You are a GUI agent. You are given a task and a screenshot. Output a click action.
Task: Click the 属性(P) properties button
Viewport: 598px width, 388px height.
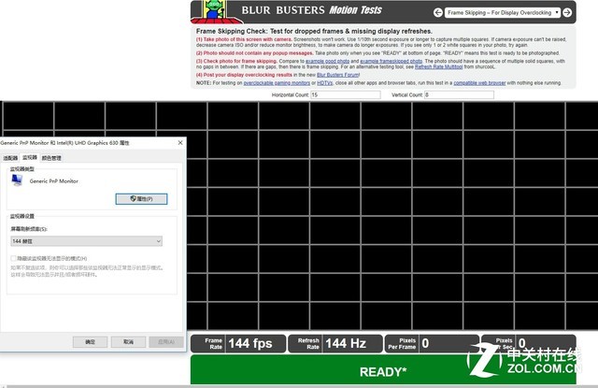tap(140, 198)
